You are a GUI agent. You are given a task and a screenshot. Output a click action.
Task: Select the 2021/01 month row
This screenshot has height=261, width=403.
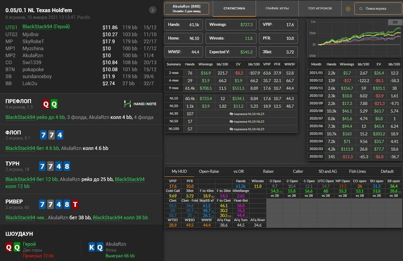[x=355, y=73]
